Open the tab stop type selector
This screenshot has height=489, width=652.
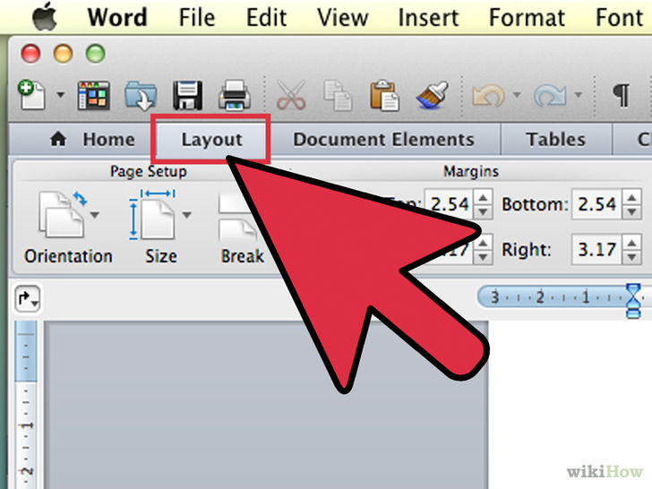(28, 298)
